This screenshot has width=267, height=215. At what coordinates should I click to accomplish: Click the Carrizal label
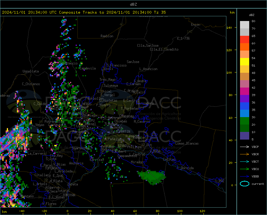[97, 160]
